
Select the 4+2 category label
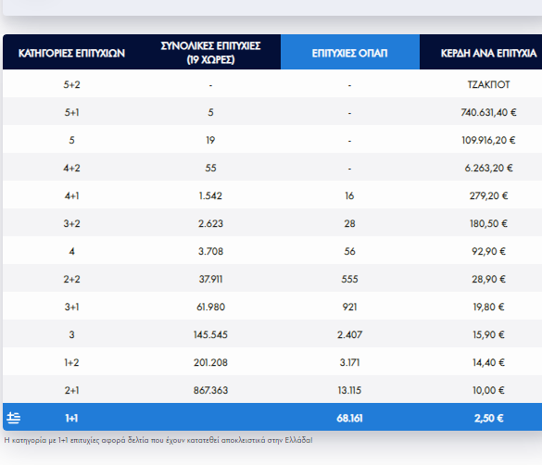click(71, 168)
